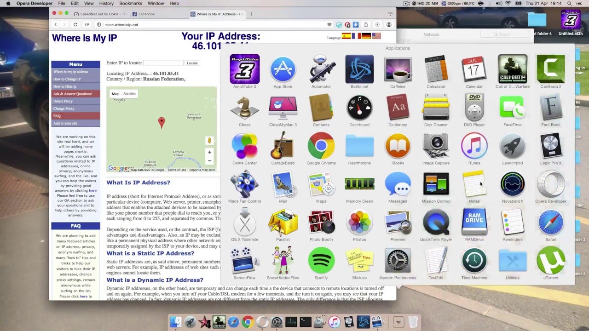The image size is (589, 331).
Task: Launch the Chess app icon
Action: 245,107
